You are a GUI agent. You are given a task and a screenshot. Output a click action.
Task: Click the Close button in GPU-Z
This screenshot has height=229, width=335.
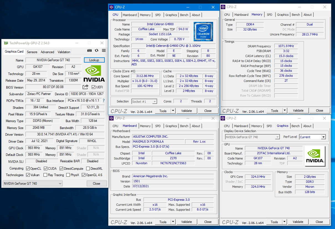pos(97,184)
